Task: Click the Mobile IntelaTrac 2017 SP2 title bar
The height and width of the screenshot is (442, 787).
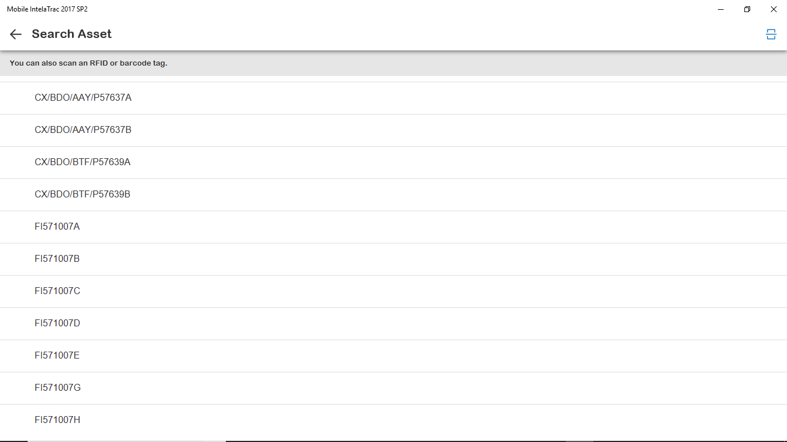Action: coord(346,9)
